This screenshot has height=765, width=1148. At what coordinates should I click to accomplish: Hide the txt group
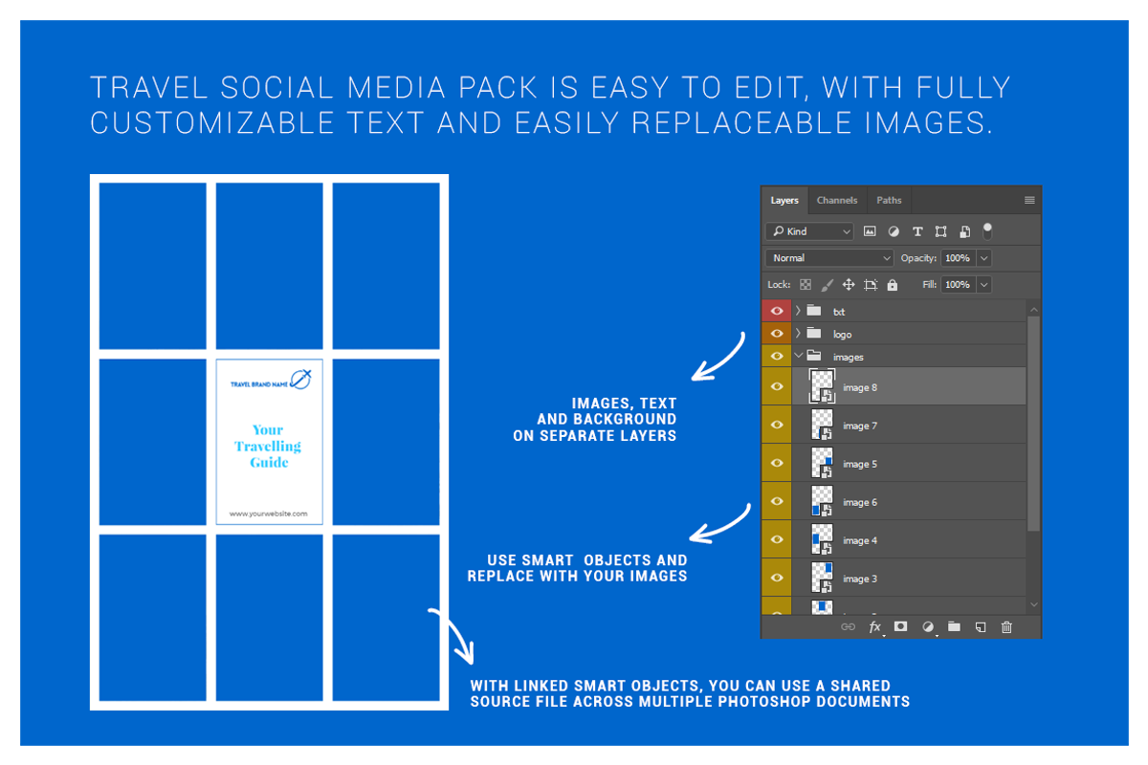pos(776,311)
